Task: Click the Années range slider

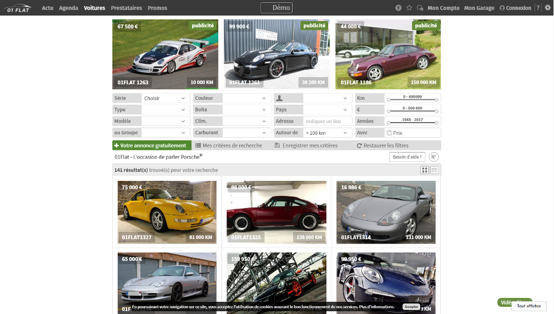Action: 412,123
